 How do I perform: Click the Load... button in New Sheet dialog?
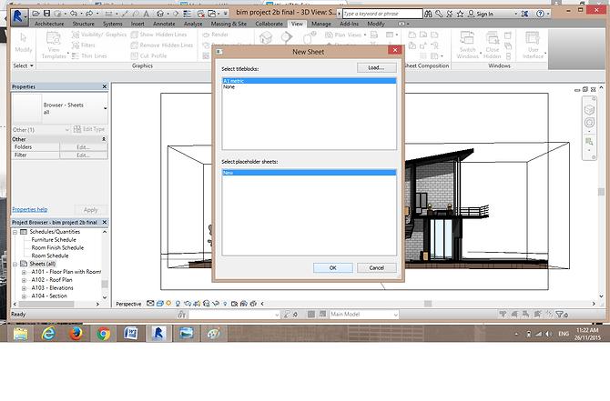click(x=376, y=67)
